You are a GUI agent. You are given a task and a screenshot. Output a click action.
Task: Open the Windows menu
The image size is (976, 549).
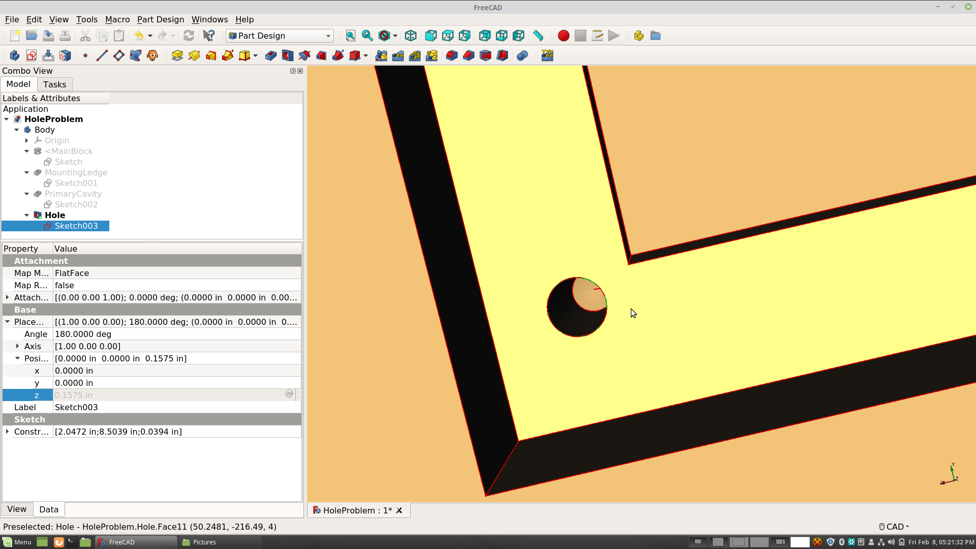(x=209, y=19)
